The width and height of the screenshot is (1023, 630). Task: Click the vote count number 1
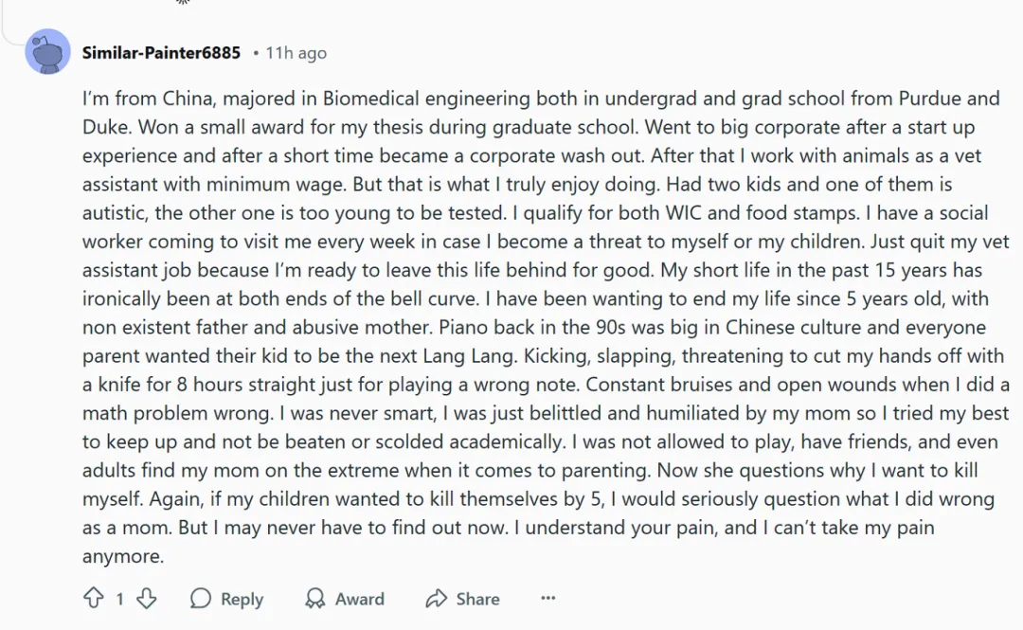(119, 599)
